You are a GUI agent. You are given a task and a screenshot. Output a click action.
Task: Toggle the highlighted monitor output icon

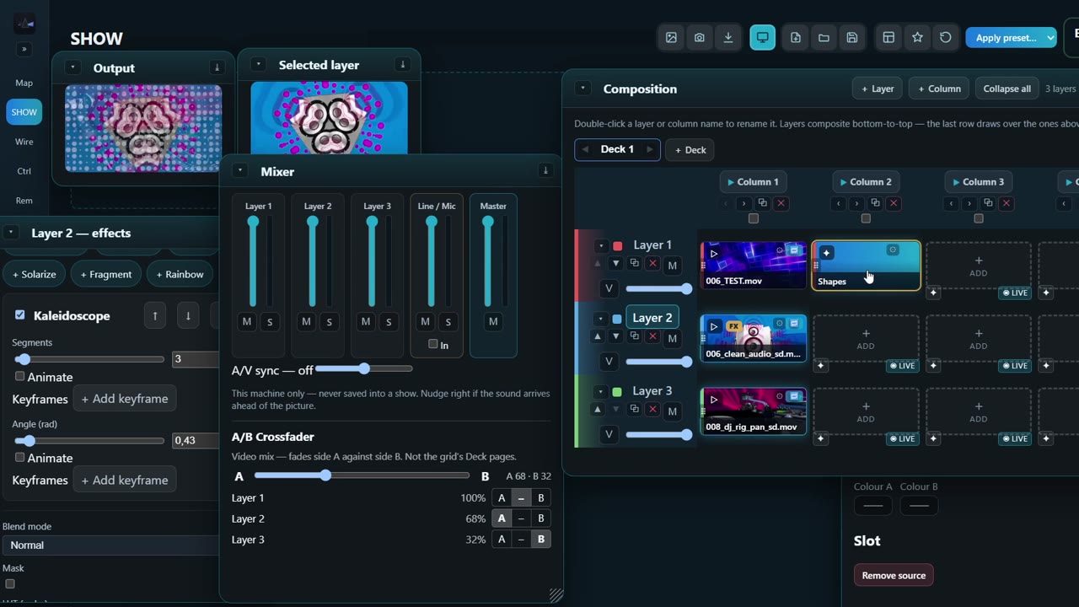tap(762, 38)
